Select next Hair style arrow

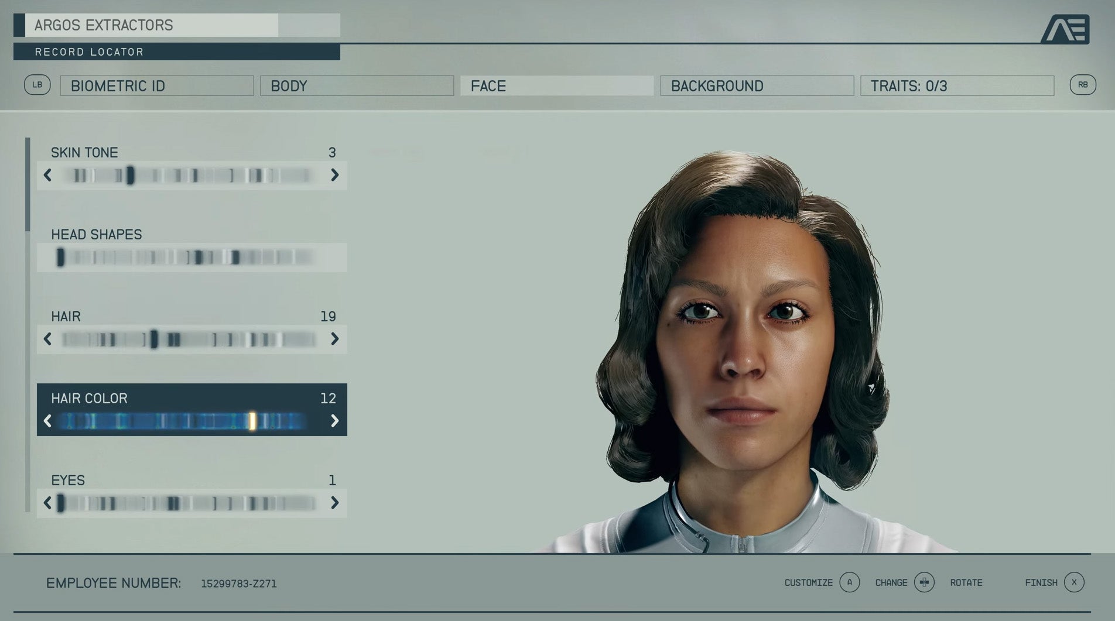pyautogui.click(x=334, y=339)
